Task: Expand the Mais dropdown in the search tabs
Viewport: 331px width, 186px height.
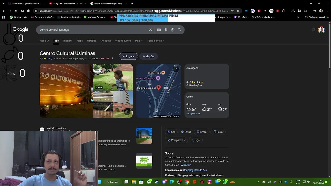Action: 139,41
